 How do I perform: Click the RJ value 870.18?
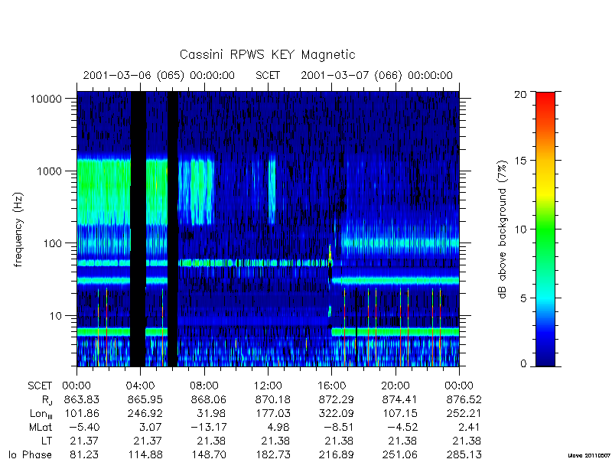(273, 400)
